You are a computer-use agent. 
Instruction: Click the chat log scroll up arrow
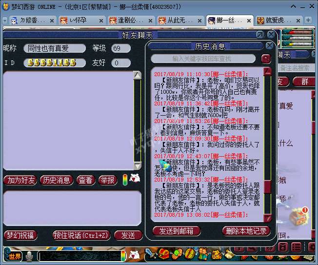pyautogui.click(x=138, y=75)
